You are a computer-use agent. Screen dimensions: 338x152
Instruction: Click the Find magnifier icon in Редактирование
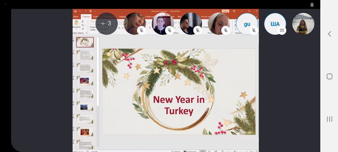(236, 22)
